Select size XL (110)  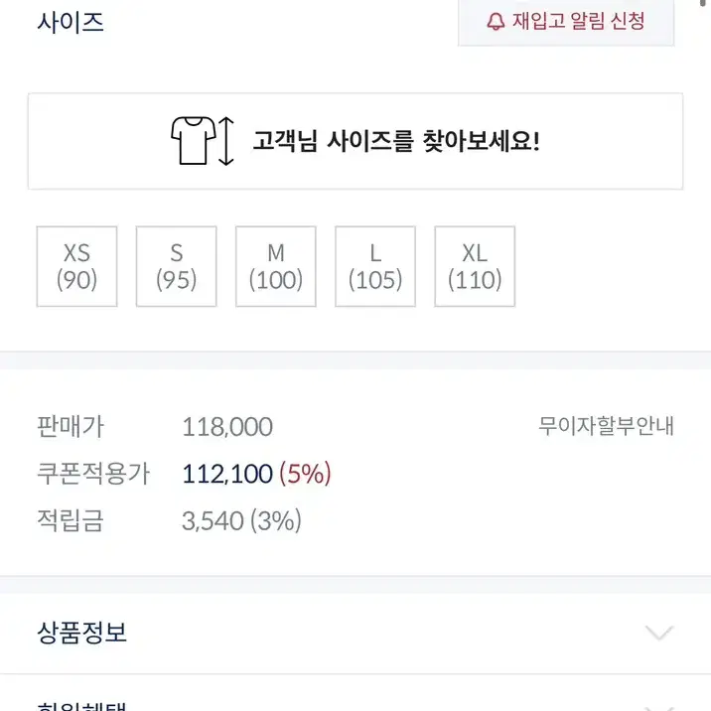point(475,266)
